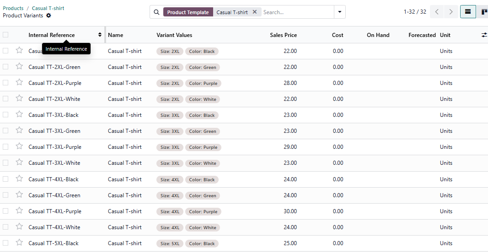Select all rows with header checkbox

click(5, 35)
